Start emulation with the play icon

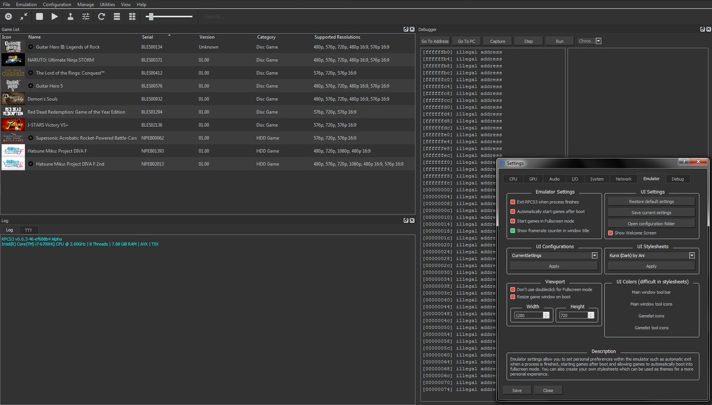click(x=55, y=17)
